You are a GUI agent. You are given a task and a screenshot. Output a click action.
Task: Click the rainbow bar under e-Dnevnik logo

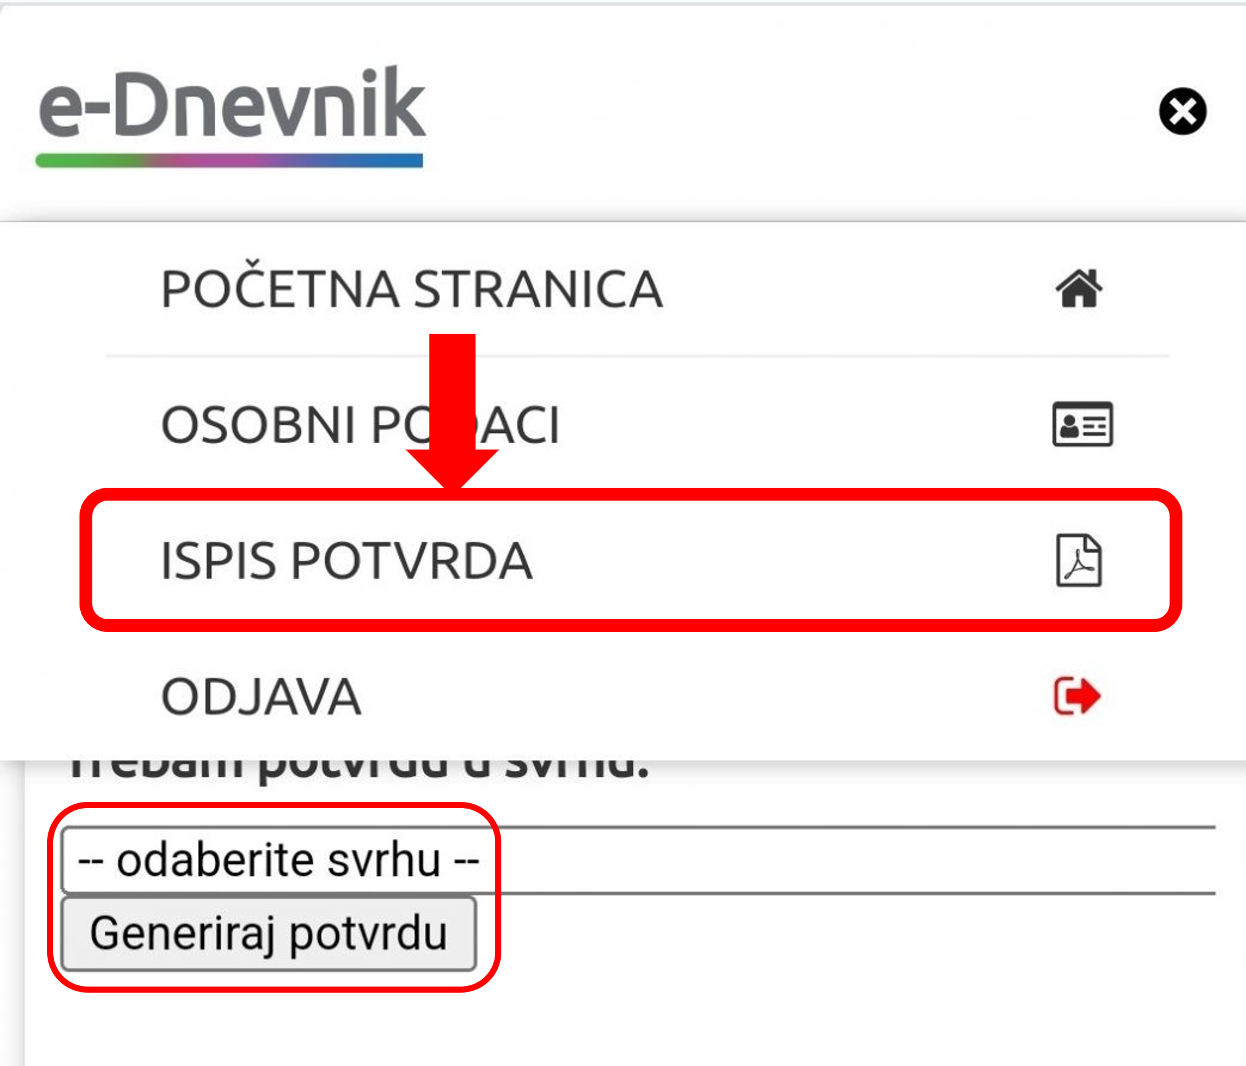pyautogui.click(x=229, y=160)
